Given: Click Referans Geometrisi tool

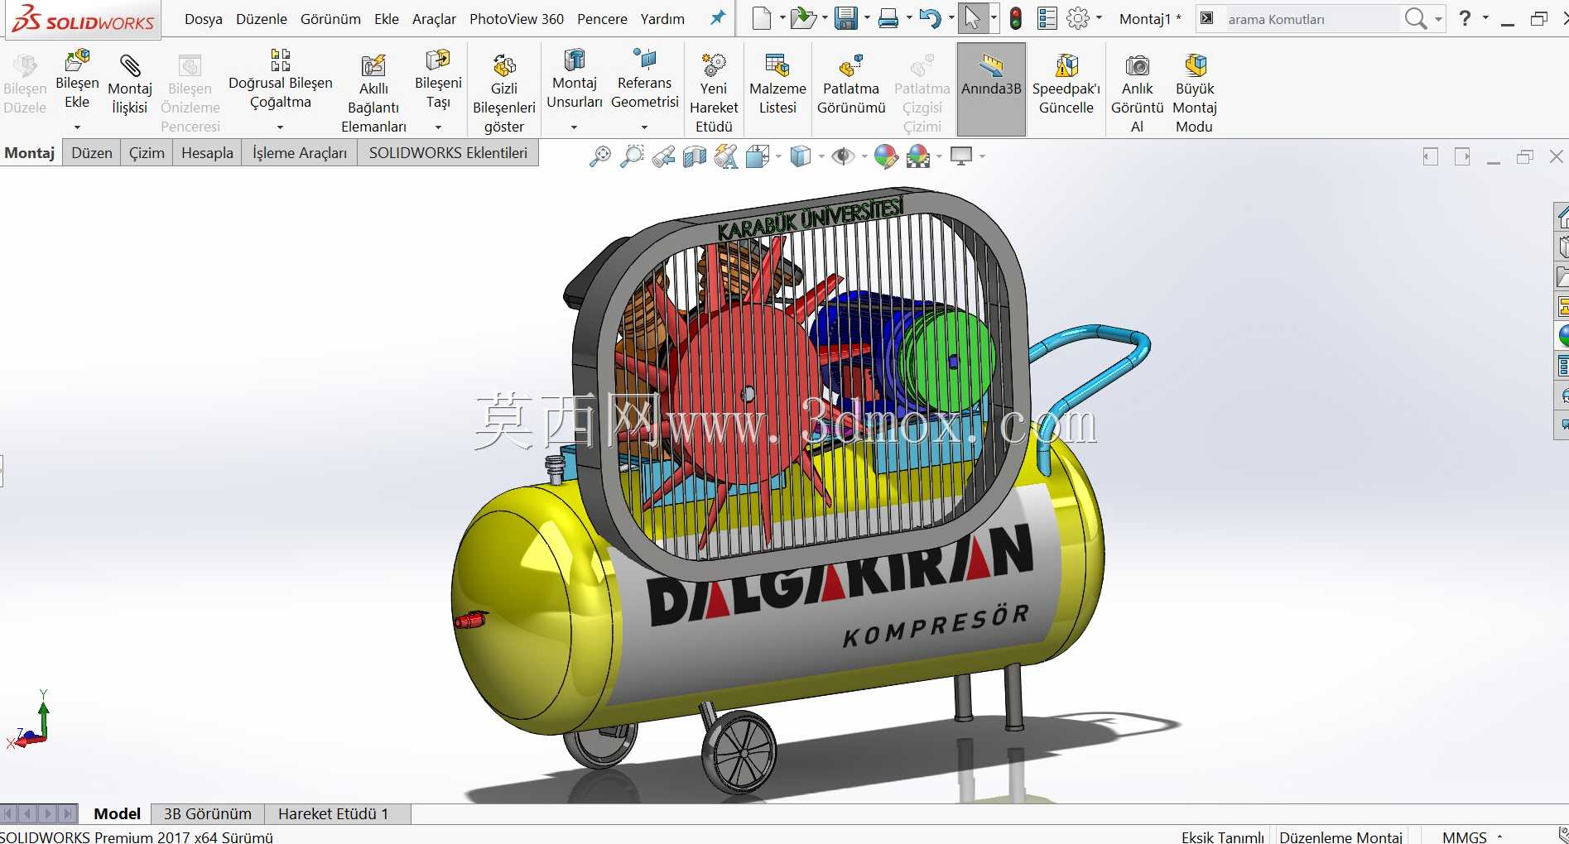Looking at the screenshot, I should [x=645, y=79].
